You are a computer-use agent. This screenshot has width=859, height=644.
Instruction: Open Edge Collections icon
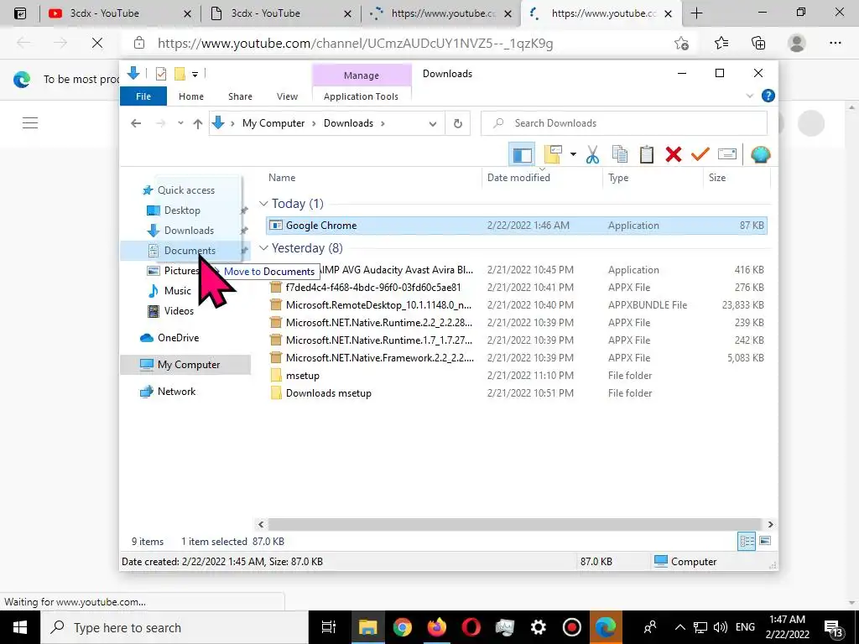pos(758,43)
